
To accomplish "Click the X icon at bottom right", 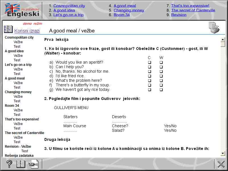I will 221,164.
